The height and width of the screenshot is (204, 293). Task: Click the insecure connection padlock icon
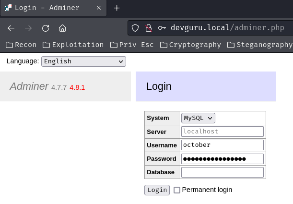pos(149,28)
